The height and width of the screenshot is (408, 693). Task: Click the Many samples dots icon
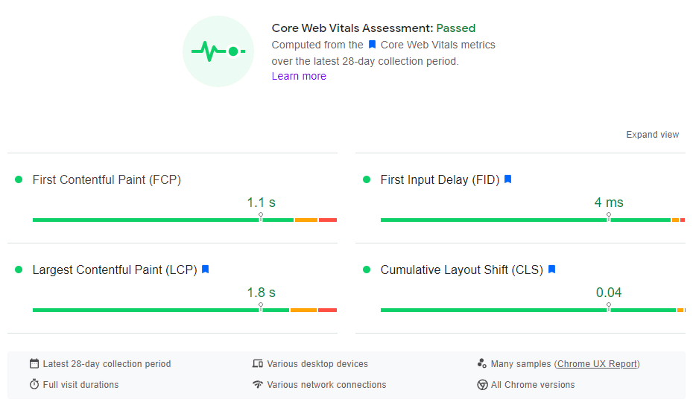click(482, 364)
